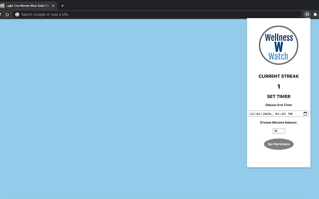Click the Wellness Watch extension icon
The image size is (319, 199).
pyautogui.click(x=307, y=14)
